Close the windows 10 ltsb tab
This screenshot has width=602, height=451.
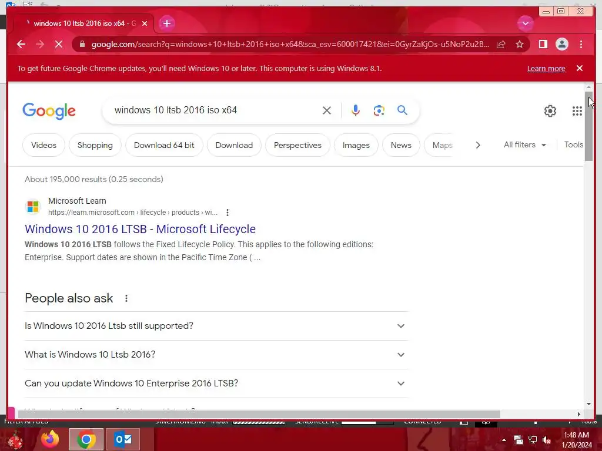click(145, 23)
